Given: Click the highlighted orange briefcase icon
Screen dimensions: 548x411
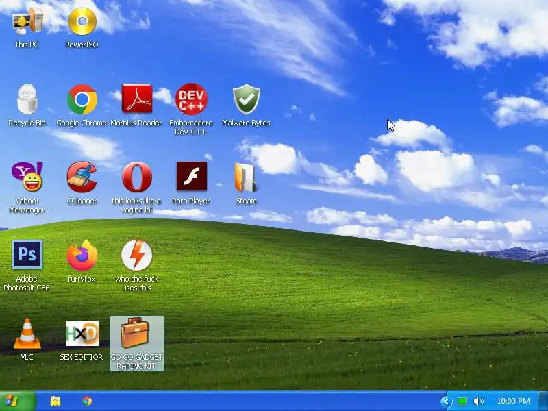Looking at the screenshot, I should 135,333.
